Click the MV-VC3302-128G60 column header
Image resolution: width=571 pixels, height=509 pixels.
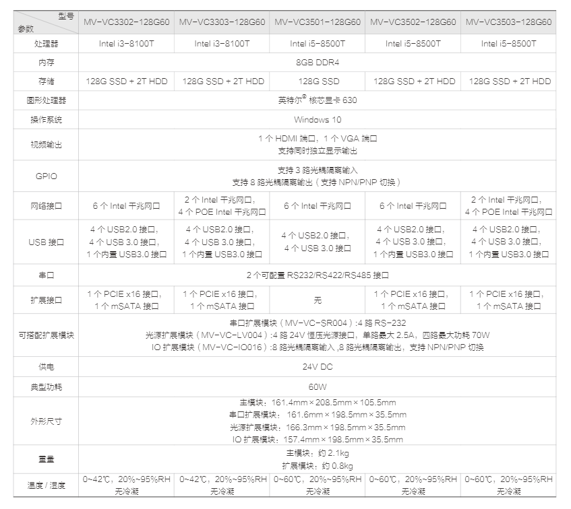[x=127, y=22]
